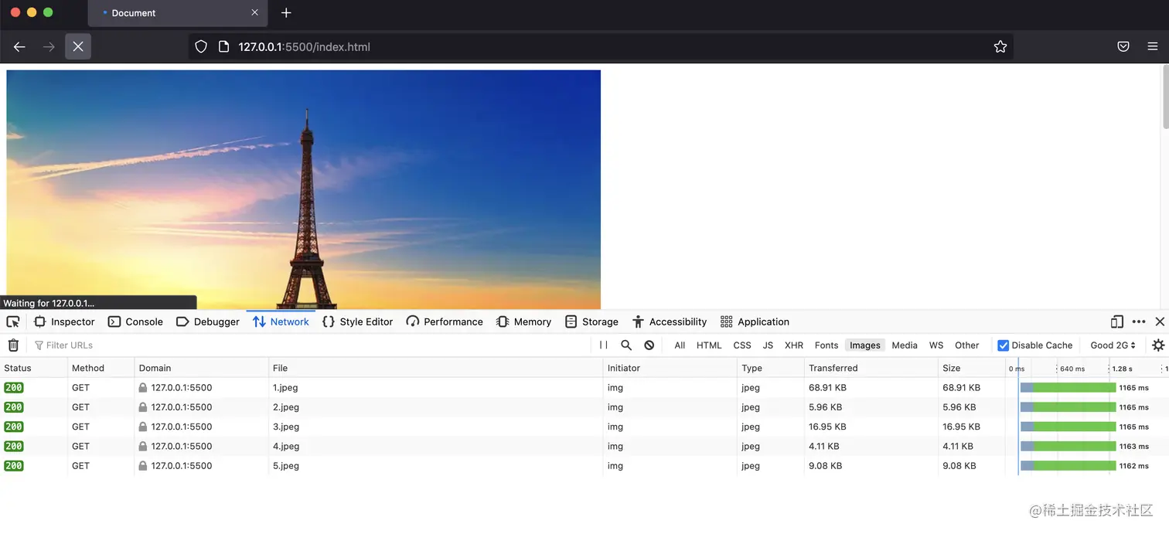The width and height of the screenshot is (1169, 534).
Task: Open the Good 2G throttling dropdown
Action: pos(1113,345)
